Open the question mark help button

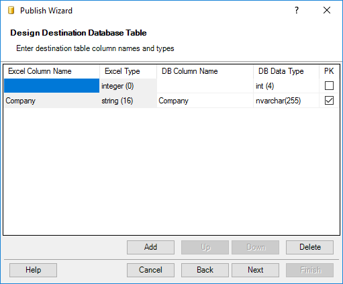point(297,10)
